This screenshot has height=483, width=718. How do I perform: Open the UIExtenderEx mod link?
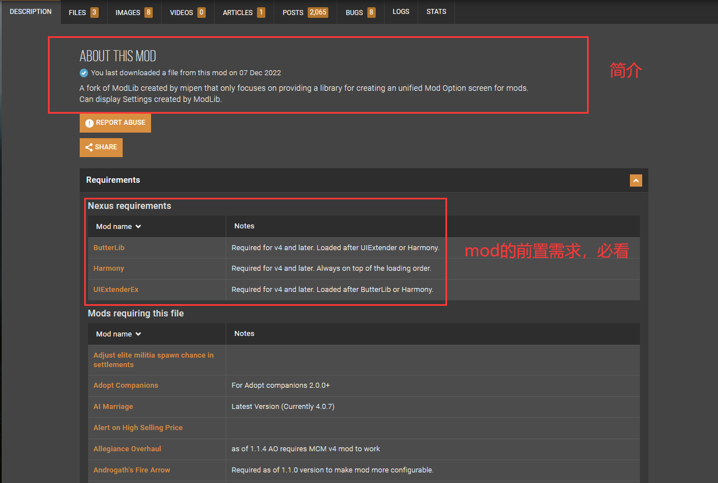[116, 290]
